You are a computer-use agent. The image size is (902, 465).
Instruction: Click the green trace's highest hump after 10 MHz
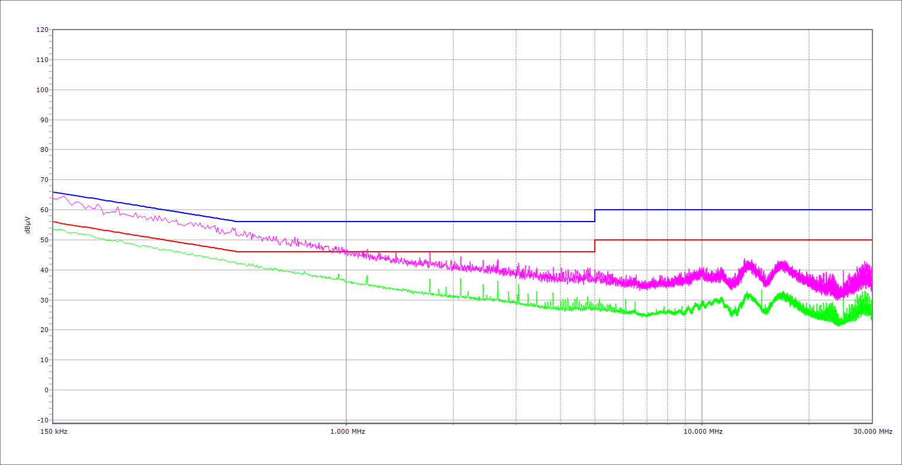pyautogui.click(x=748, y=294)
